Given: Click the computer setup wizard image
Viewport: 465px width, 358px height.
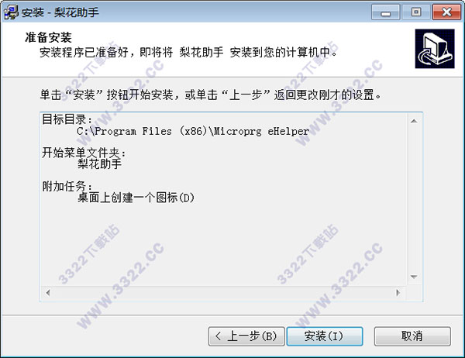Looking at the screenshot, I should coord(435,49).
